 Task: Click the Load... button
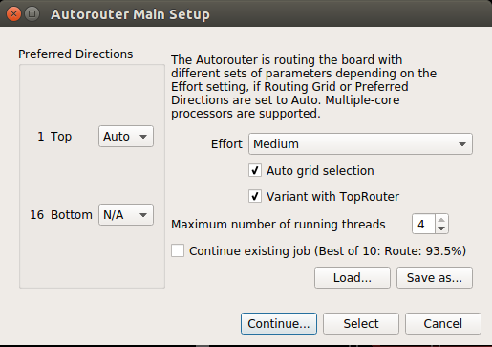[x=353, y=278]
